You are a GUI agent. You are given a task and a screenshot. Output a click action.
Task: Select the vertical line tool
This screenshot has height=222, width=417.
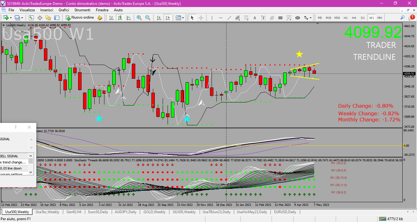point(212,18)
